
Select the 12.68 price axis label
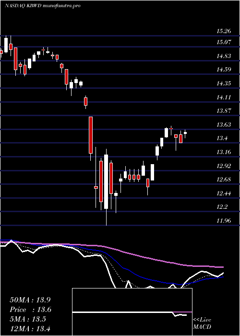[x=224, y=180]
